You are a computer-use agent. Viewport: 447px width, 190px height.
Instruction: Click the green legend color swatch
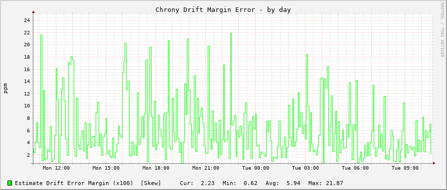click(x=10, y=183)
